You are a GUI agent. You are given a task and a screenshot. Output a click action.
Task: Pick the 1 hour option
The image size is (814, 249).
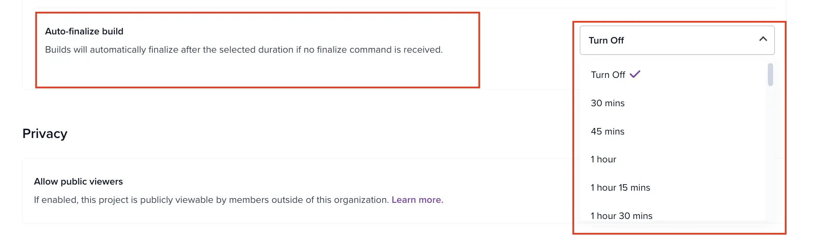tap(603, 159)
